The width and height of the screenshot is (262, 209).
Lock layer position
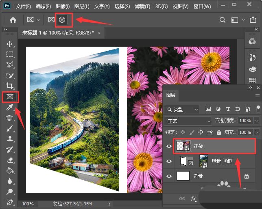[x=201, y=132]
